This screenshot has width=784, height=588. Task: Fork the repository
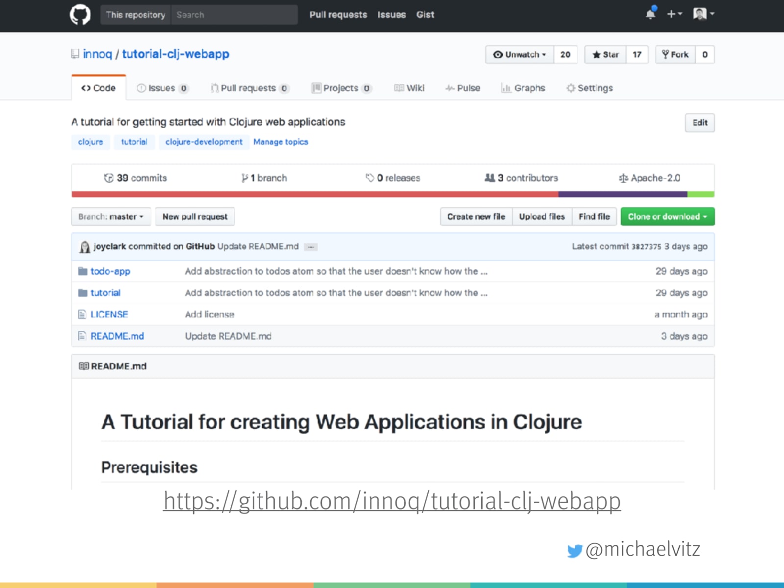point(675,54)
